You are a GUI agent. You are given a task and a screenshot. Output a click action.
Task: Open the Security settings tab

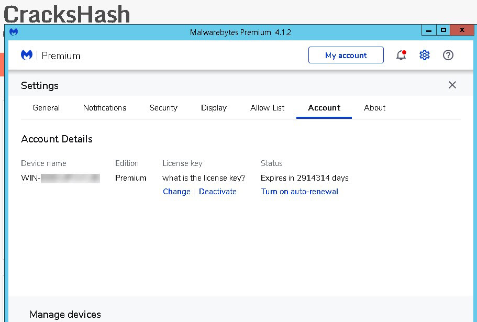(x=163, y=108)
